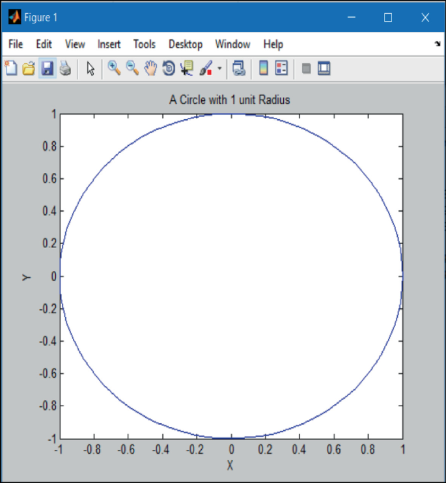
Task: Open the Insert menu
Action: (109, 44)
